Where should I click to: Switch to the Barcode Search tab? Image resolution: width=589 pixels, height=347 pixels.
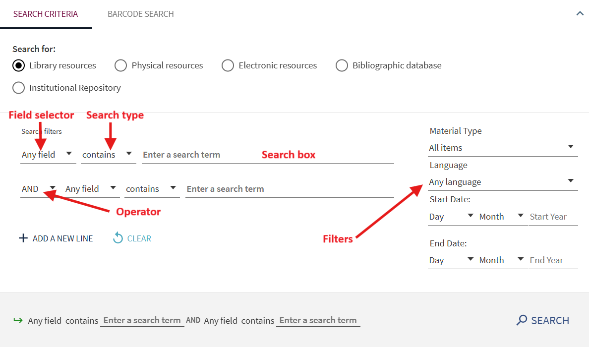tap(141, 14)
